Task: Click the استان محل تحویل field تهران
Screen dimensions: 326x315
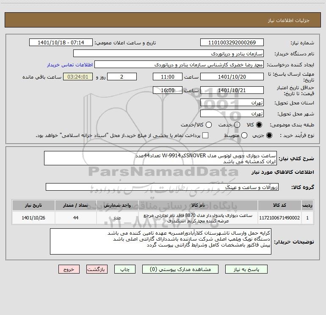Action: pyautogui.click(x=232, y=102)
